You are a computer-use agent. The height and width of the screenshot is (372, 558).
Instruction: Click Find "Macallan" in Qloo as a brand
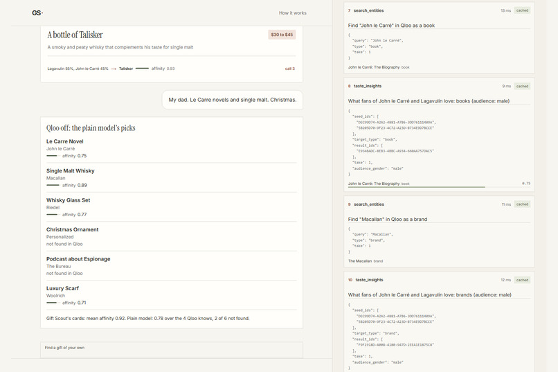point(388,220)
